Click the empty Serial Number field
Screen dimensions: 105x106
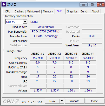point(46,45)
